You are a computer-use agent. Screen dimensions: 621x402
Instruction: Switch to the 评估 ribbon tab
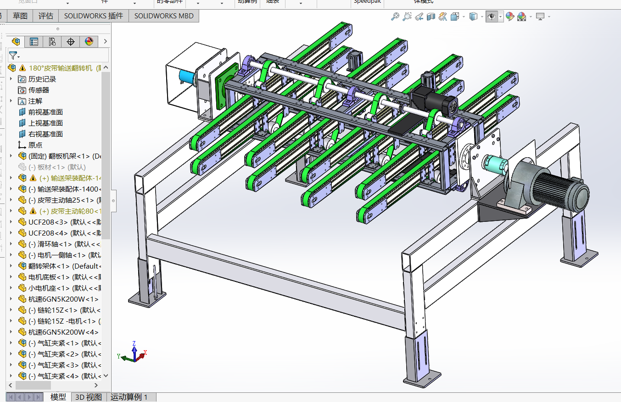click(46, 16)
